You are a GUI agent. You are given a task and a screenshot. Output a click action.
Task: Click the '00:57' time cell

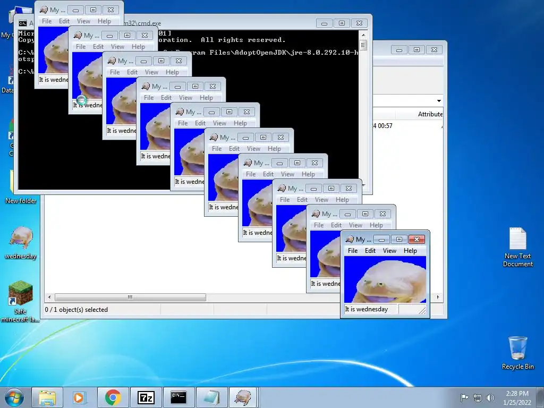pyautogui.click(x=385, y=125)
